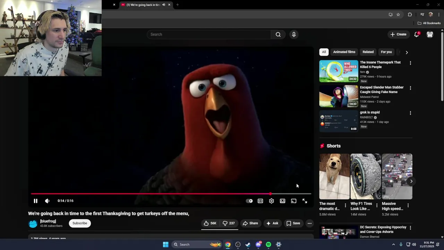444x250 pixels.
Task: Open Massive High speed Short thumbnail
Action: tap(397, 176)
